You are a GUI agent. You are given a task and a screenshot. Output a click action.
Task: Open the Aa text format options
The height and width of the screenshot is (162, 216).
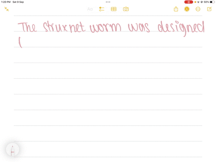click(90, 9)
